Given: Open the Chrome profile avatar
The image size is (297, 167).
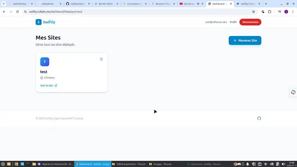Looking at the screenshot, I should 286,12.
